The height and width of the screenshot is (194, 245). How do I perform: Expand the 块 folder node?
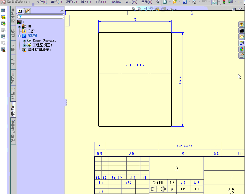coord(19,27)
